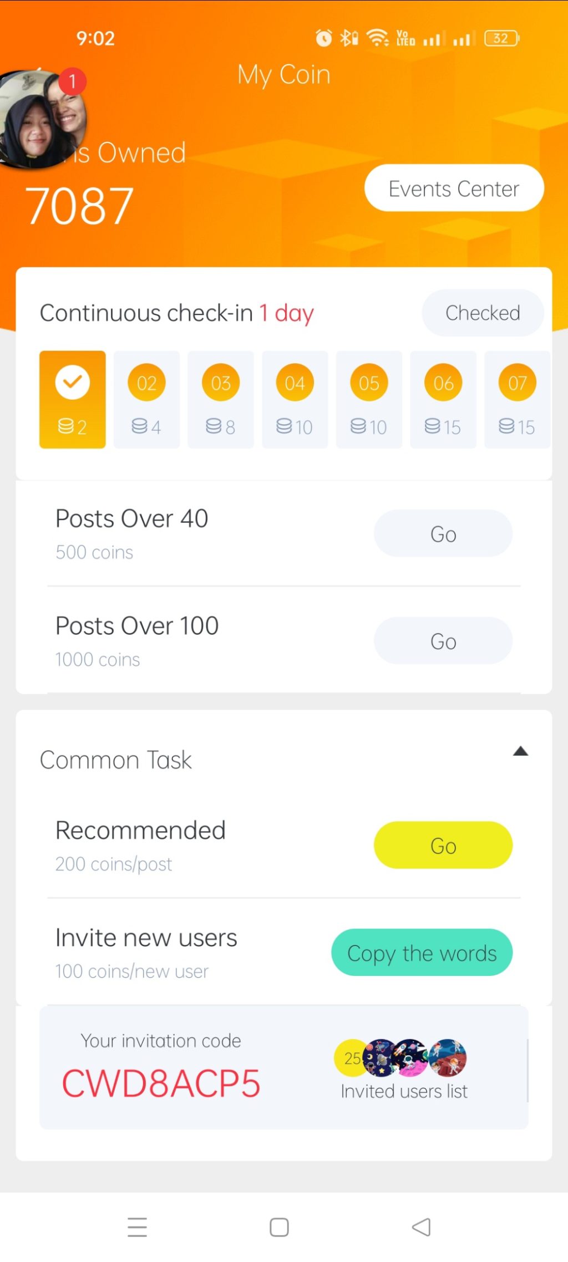Tap the Checked check-in status button
This screenshot has width=568, height=1262.
click(482, 313)
